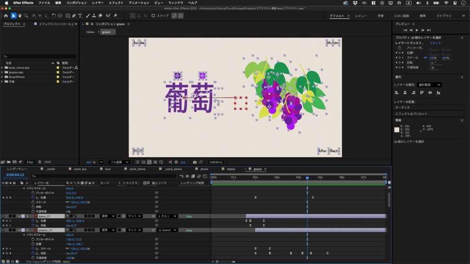Click リセット in the Properties panel
Screen dimensions: 470x264
click(435, 43)
